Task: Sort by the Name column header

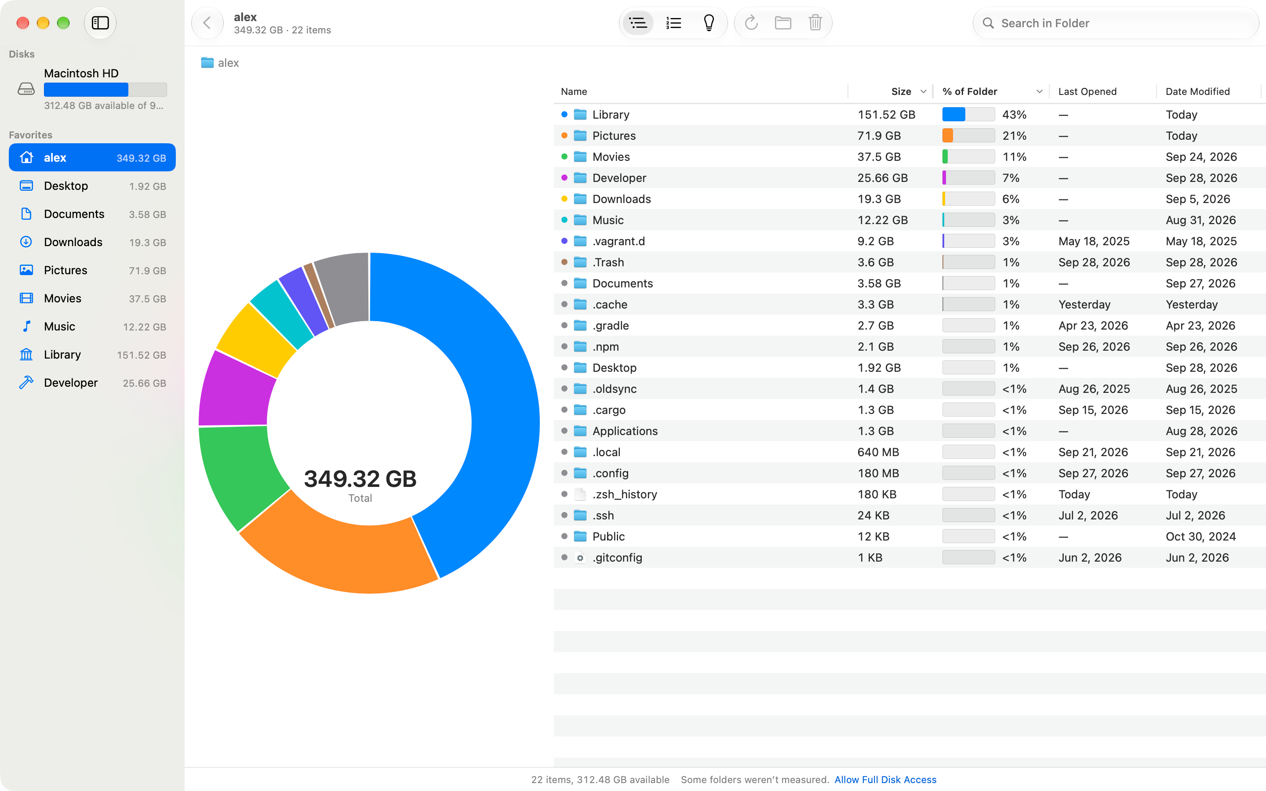Action: click(x=574, y=91)
